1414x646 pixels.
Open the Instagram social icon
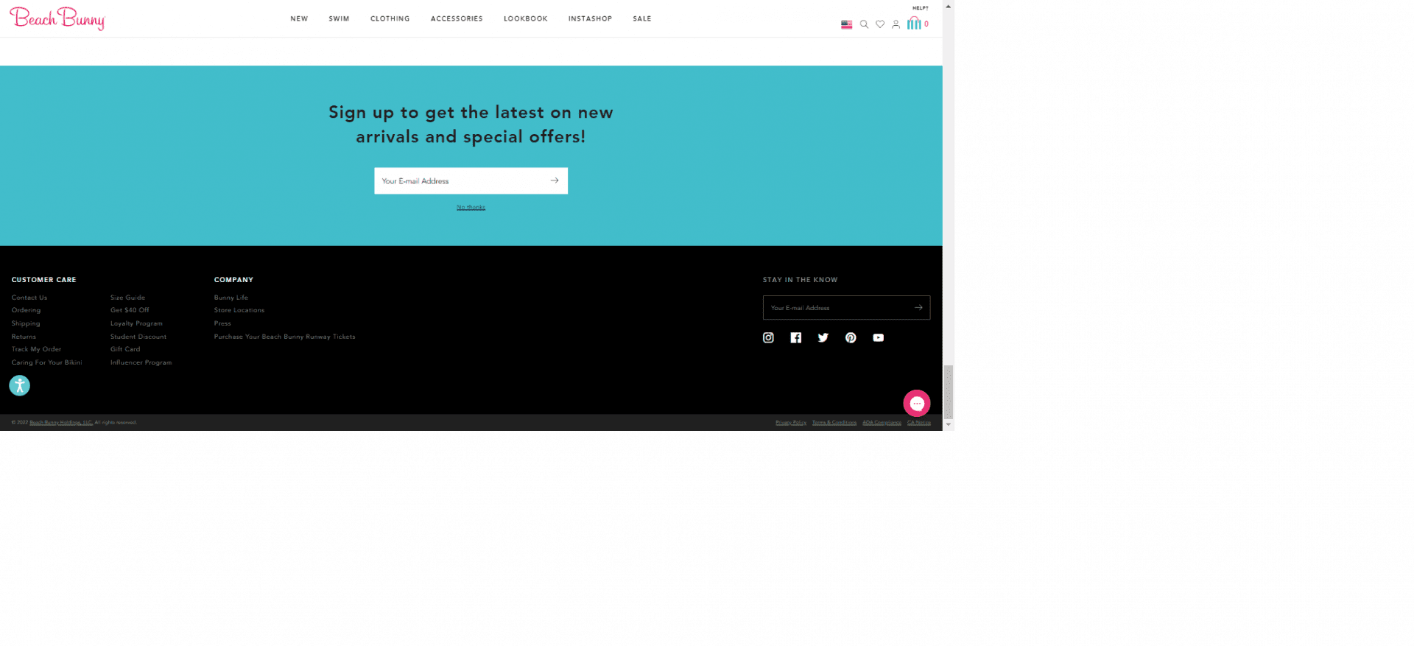pos(768,337)
